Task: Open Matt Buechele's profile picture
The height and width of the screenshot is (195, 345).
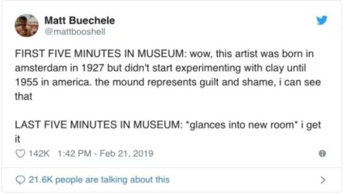Action: (x=26, y=25)
